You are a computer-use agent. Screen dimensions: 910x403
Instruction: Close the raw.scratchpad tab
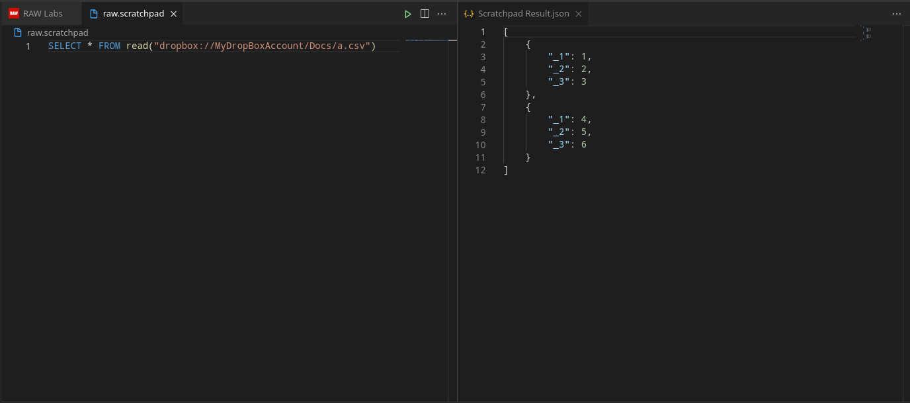[x=173, y=14]
